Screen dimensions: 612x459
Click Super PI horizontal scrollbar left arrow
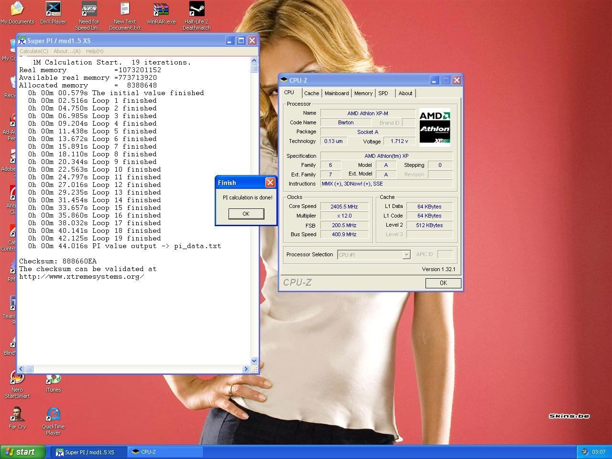[x=21, y=369]
